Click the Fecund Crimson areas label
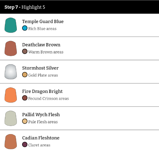 48,99
